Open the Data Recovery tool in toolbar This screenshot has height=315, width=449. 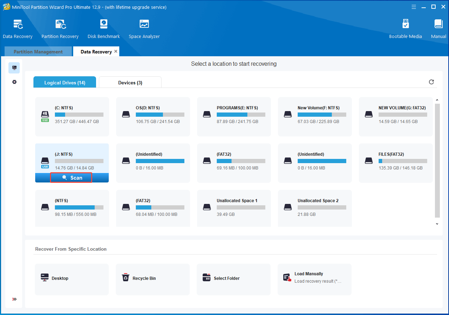(18, 29)
